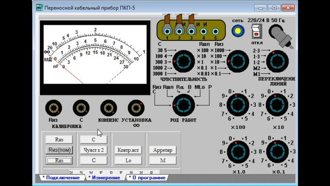The image size is (330, 186).
Task: Click the top C button
Action: click(94, 139)
